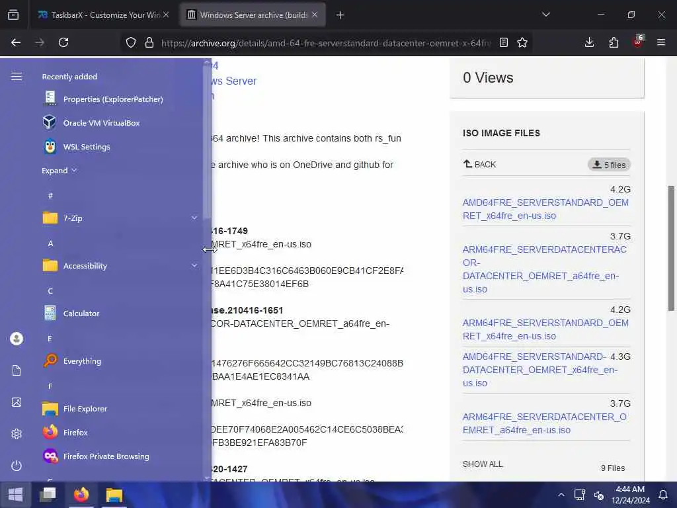Image resolution: width=677 pixels, height=508 pixels.
Task: Click the 9 Files count text
Action: coord(613,468)
